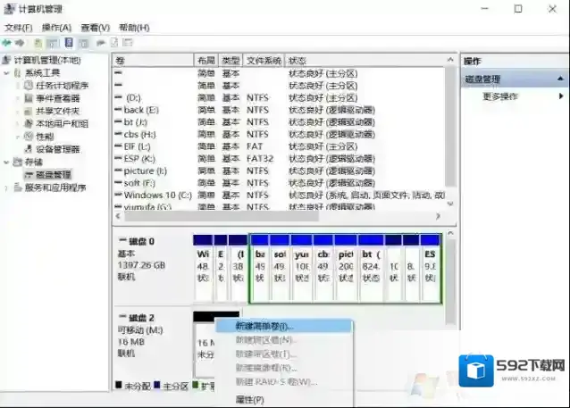The width and height of the screenshot is (570, 408).
Task: Select 共享文件夹 in the sidebar
Action: coord(57,111)
